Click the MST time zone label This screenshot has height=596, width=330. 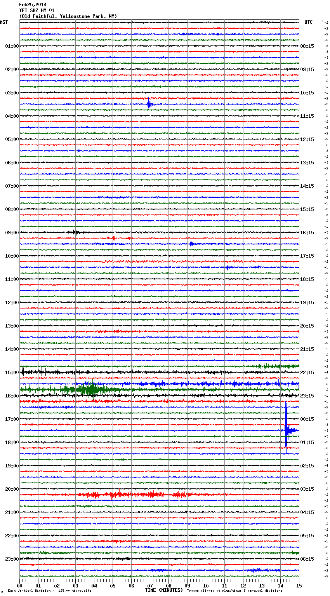4,22
